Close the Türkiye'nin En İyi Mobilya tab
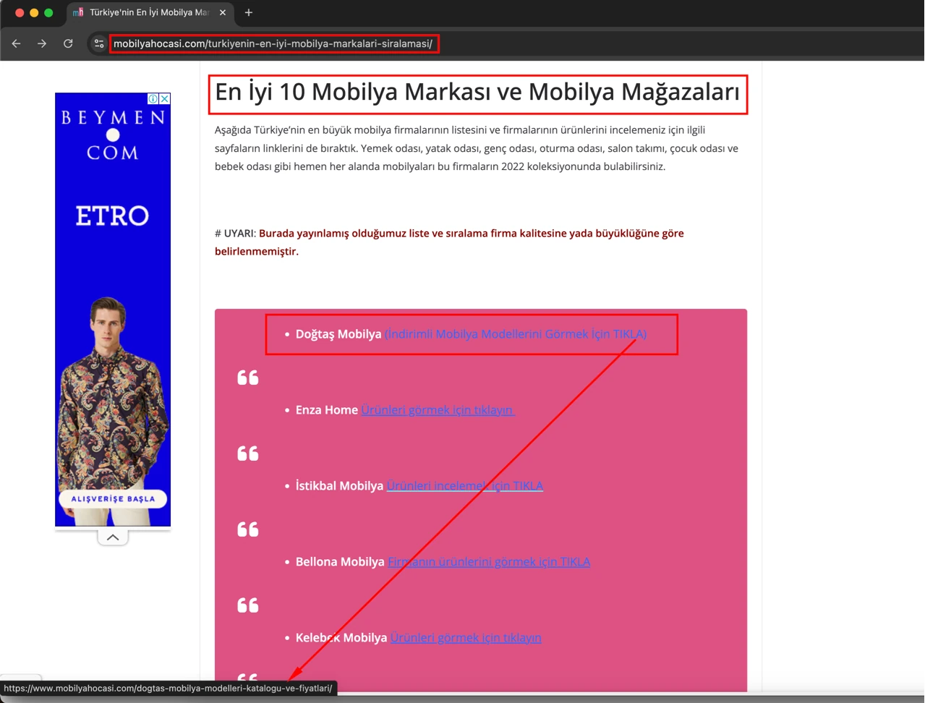This screenshot has width=925, height=703. coord(223,12)
